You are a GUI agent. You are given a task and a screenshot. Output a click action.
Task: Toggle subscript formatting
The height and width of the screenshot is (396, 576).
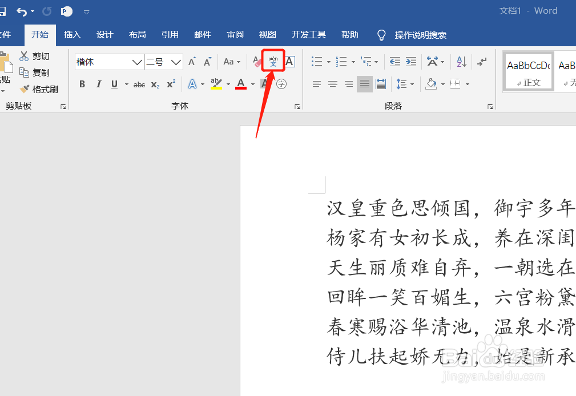point(155,84)
